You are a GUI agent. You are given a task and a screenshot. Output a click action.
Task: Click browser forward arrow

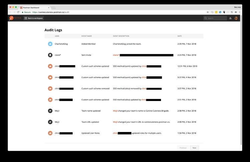(14, 12)
